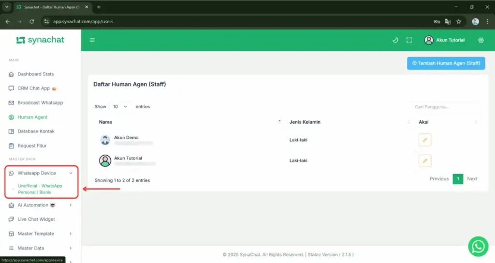Edit Akun Demo with pencil icon
The image size is (495, 263).
pyautogui.click(x=425, y=140)
